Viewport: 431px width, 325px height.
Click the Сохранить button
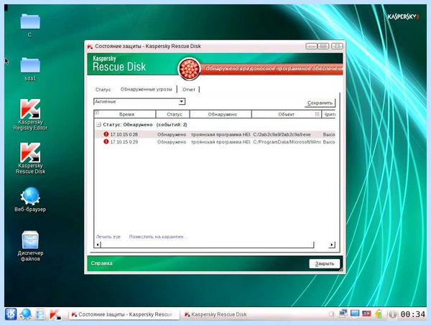pyautogui.click(x=320, y=103)
